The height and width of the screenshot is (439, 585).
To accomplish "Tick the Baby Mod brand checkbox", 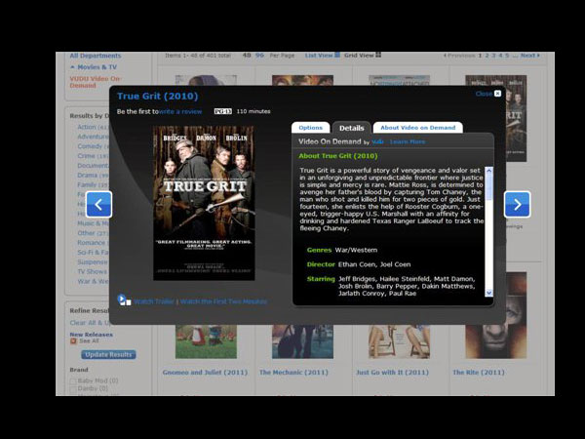I will click(73, 380).
